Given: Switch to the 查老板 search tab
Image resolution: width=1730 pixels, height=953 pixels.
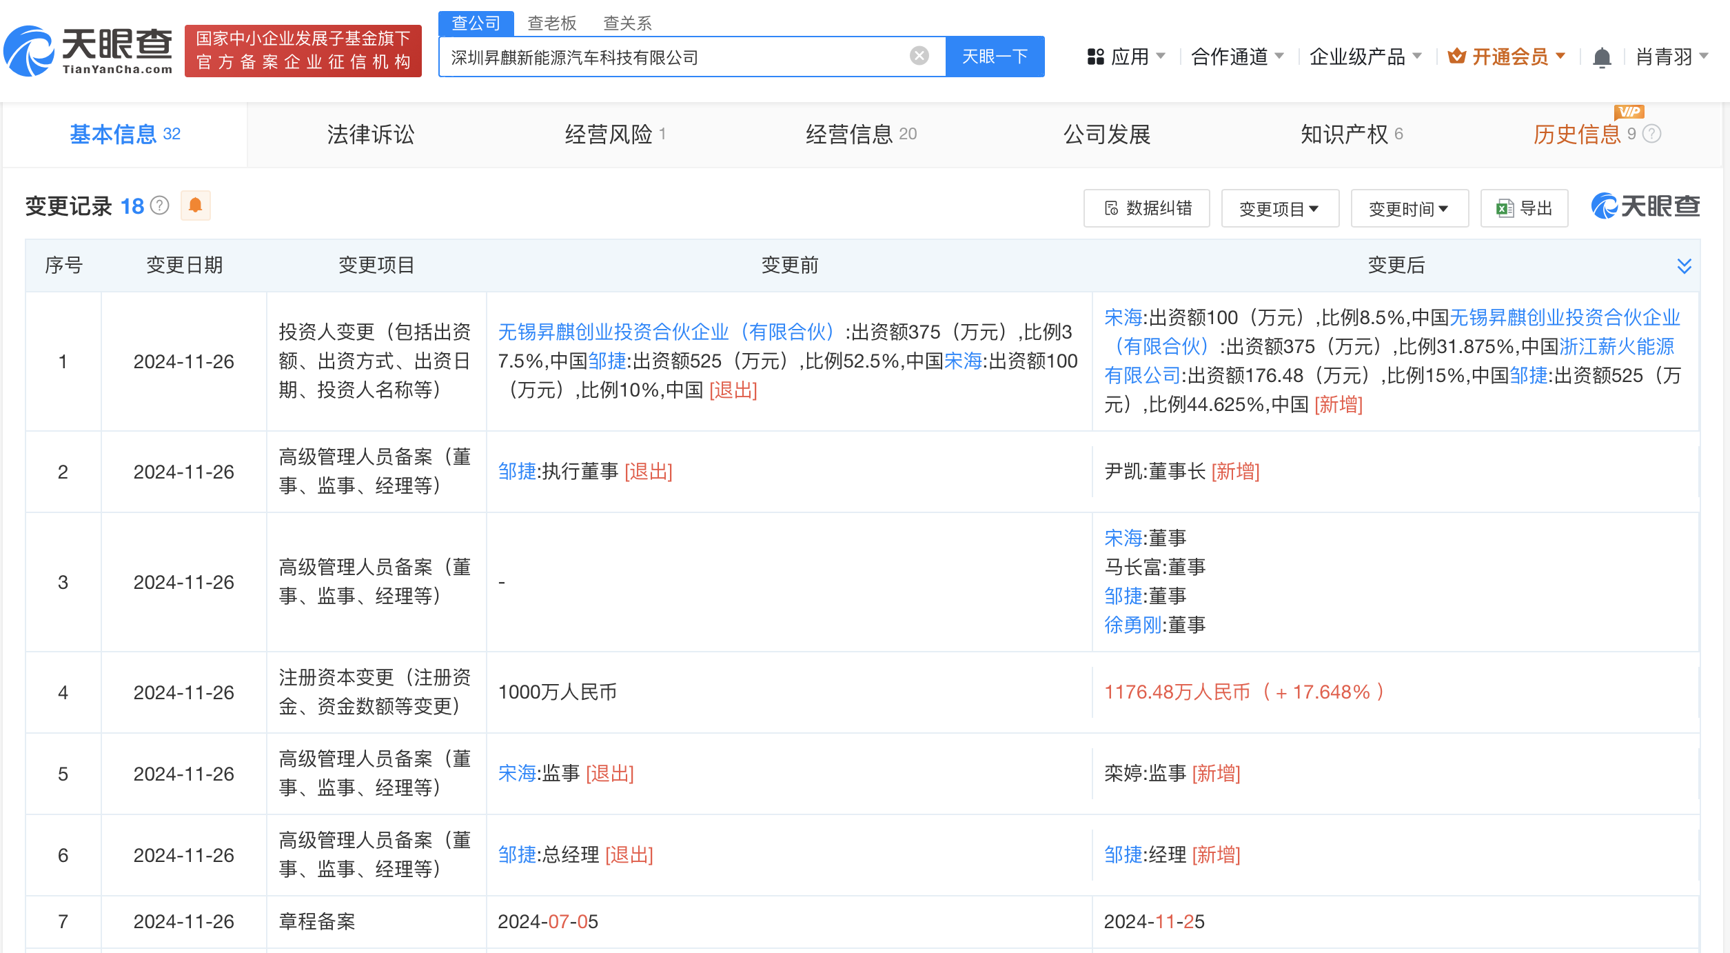Looking at the screenshot, I should coord(551,23).
